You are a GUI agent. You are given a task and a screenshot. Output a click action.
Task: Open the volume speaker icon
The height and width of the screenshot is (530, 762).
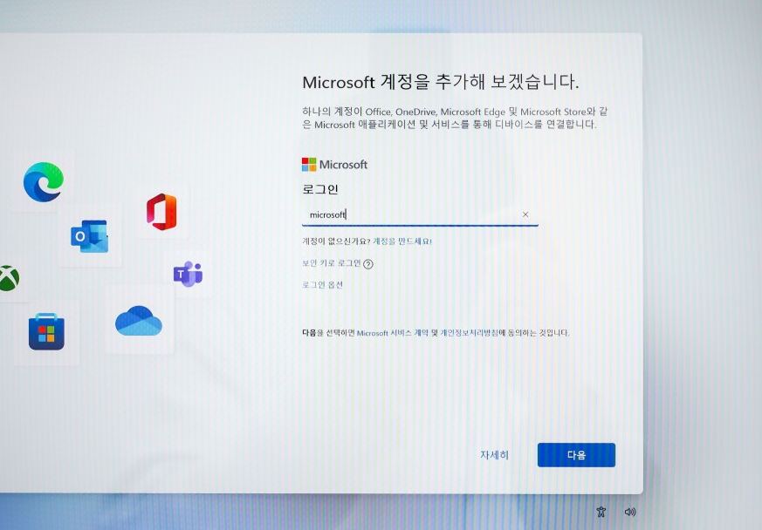point(630,512)
